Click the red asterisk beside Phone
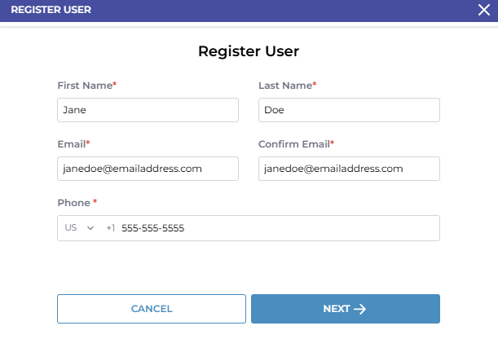Viewport: 498px width, 339px height. pyautogui.click(x=95, y=203)
